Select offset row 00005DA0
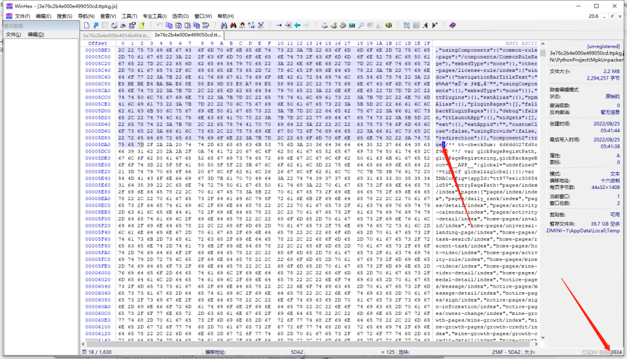 point(98,144)
